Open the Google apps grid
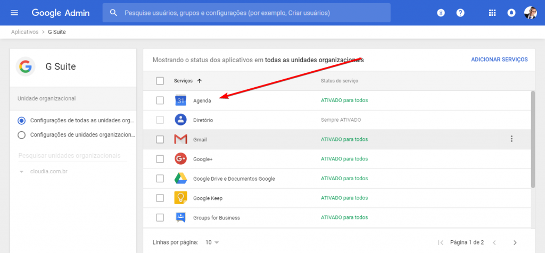The width and height of the screenshot is (545, 253). (492, 13)
